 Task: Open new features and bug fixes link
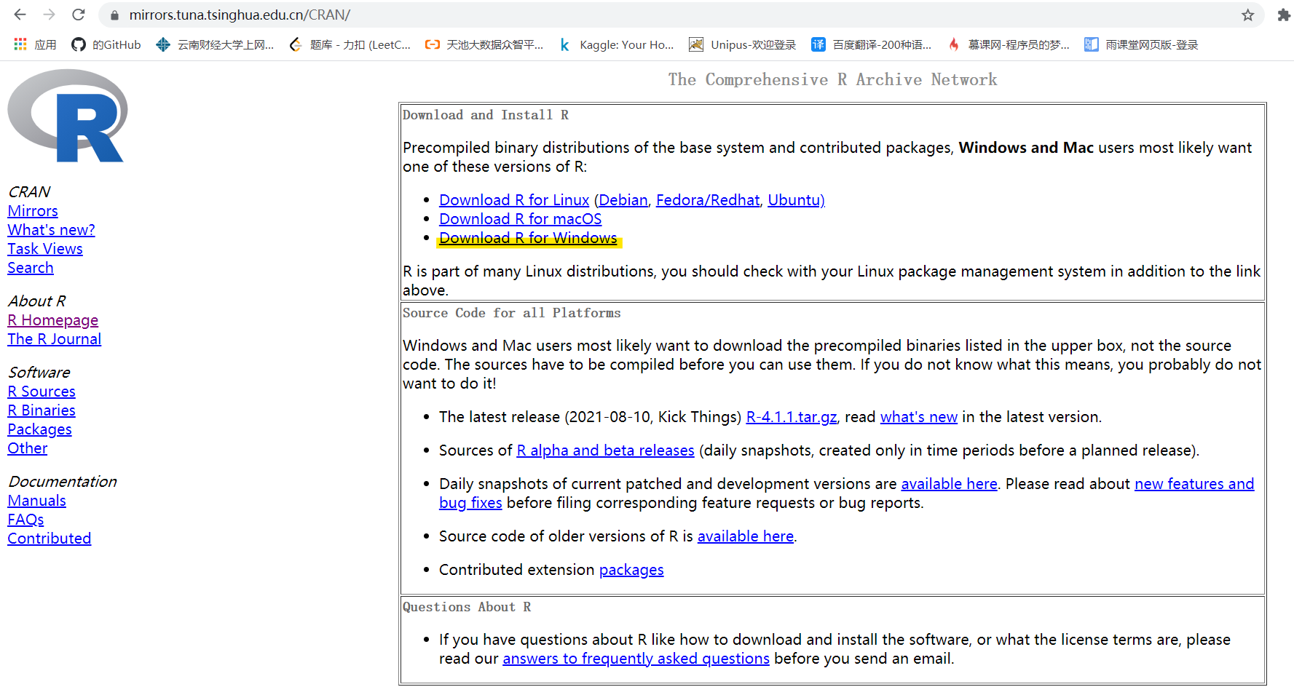point(1194,484)
